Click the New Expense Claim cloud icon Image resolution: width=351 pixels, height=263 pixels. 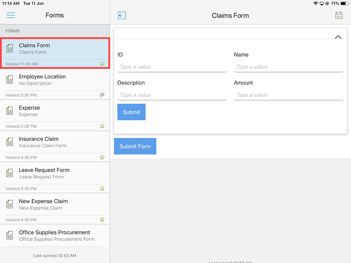pyautogui.click(x=102, y=220)
